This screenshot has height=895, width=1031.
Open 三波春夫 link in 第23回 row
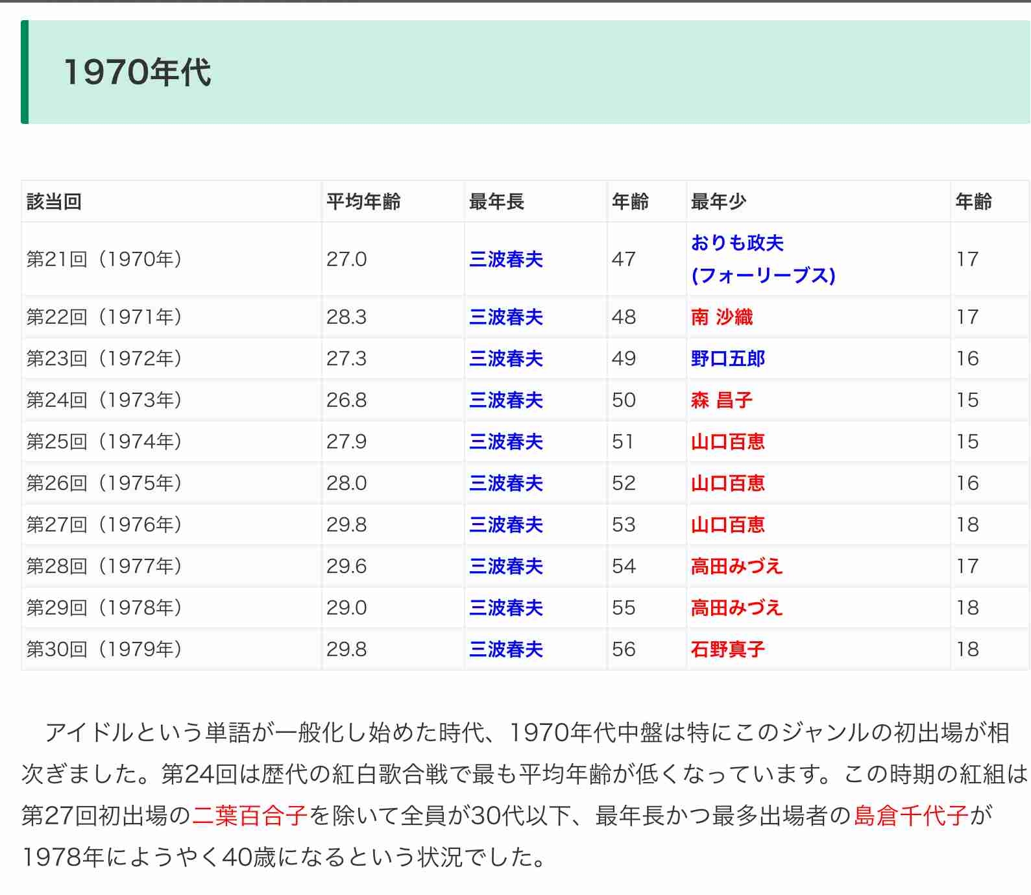(x=506, y=359)
